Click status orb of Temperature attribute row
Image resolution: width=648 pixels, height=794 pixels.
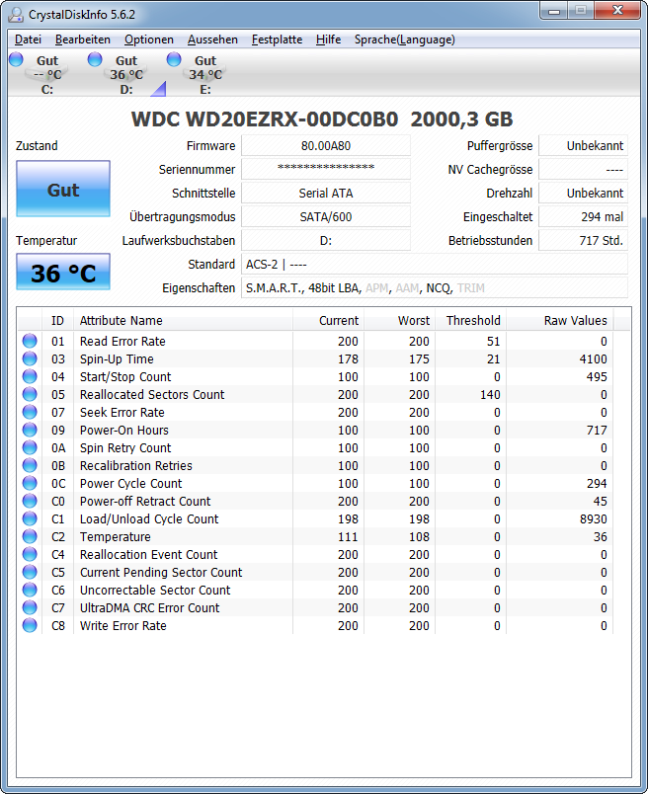pyautogui.click(x=30, y=536)
